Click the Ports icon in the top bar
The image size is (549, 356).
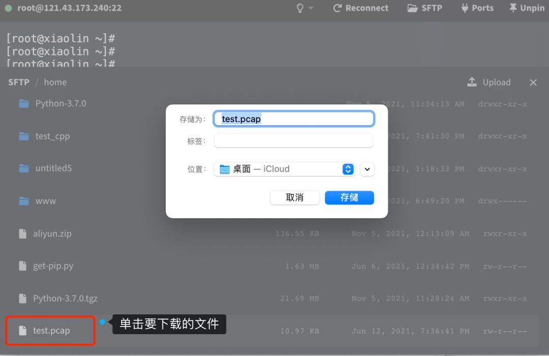(465, 8)
